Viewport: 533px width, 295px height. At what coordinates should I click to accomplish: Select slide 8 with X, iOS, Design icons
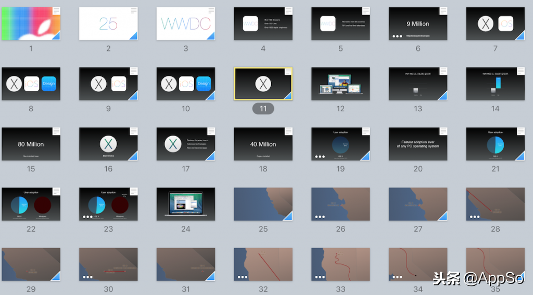point(31,84)
